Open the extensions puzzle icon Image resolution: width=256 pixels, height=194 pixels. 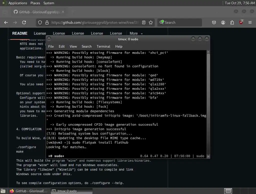tap(232, 22)
